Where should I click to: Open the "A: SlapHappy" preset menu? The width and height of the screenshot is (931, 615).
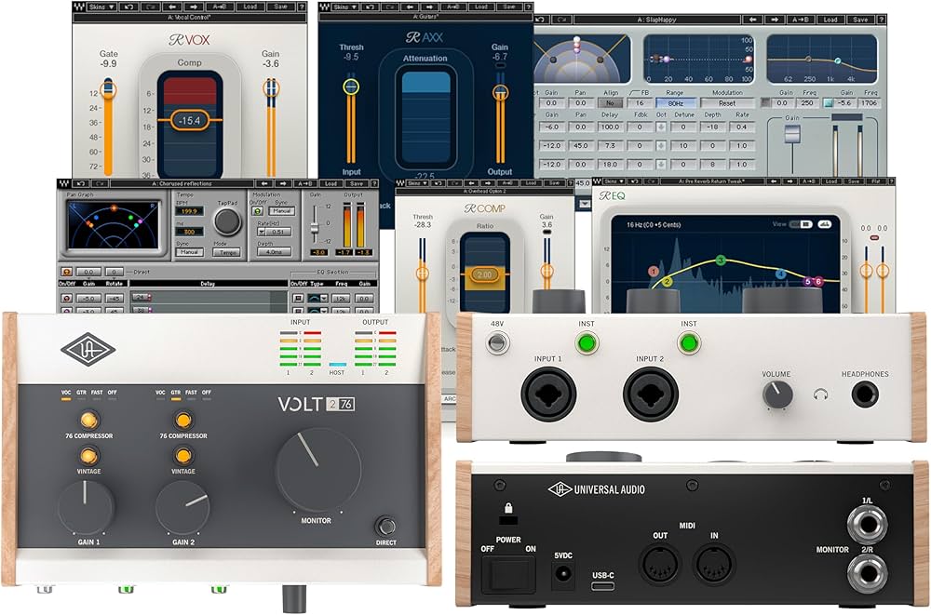coord(656,19)
